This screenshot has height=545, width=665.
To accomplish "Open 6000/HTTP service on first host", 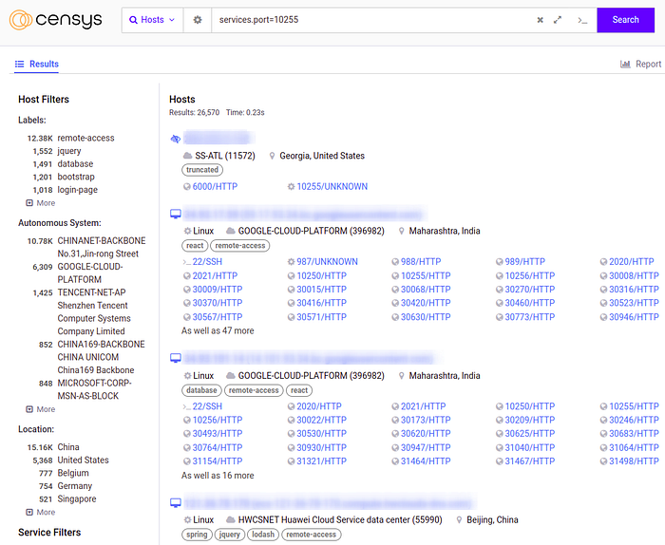I will pos(210,186).
